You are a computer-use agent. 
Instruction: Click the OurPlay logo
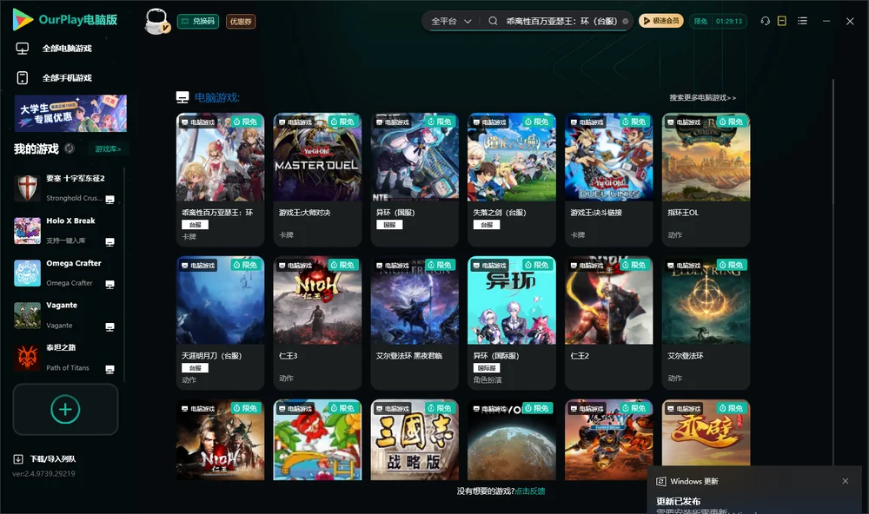point(65,20)
